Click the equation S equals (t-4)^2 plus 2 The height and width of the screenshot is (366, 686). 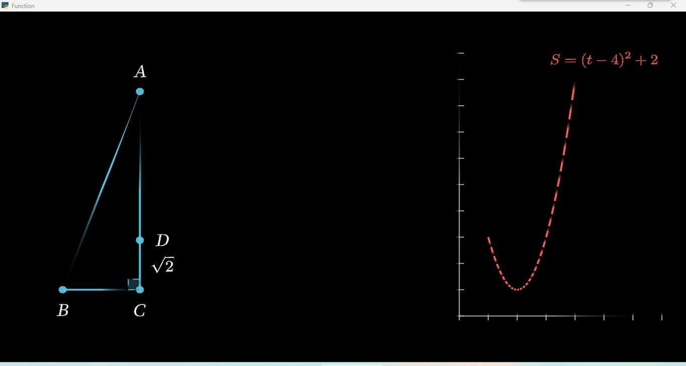click(x=605, y=60)
